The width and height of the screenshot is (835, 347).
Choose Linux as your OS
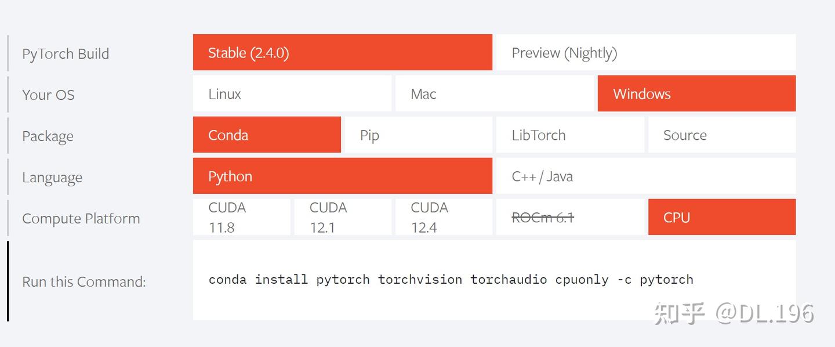[292, 94]
